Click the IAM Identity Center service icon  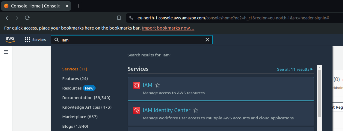click(136, 110)
